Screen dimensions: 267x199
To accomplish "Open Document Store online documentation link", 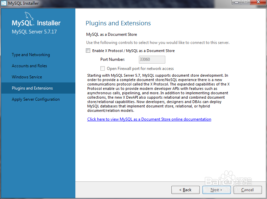I will tap(149, 119).
